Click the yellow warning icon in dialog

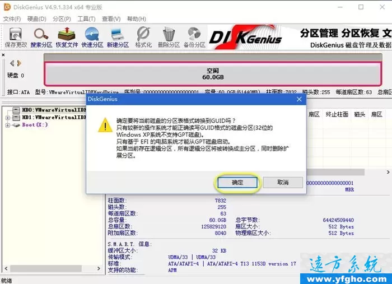click(105, 125)
